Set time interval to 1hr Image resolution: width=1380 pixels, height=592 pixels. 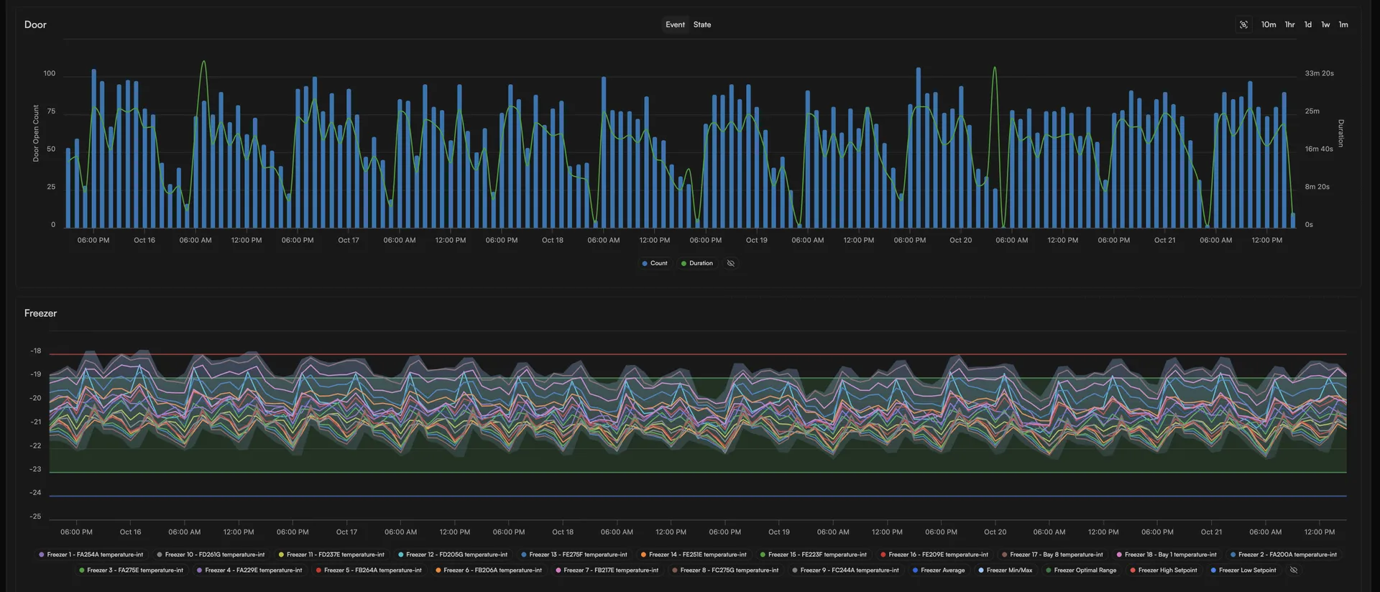1290,24
